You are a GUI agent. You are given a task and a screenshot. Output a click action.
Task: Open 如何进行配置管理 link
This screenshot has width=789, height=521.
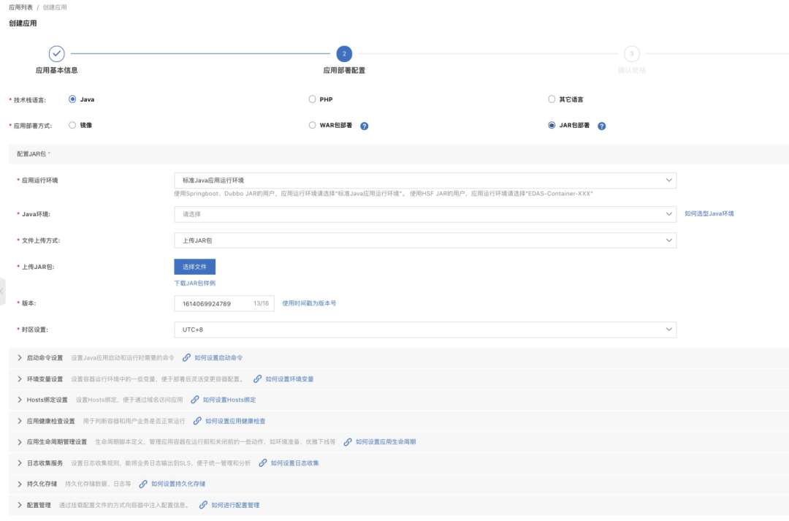coord(235,505)
